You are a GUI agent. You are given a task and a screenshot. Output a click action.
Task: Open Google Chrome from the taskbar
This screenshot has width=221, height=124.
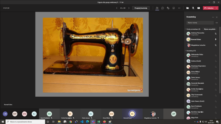coord(70,122)
